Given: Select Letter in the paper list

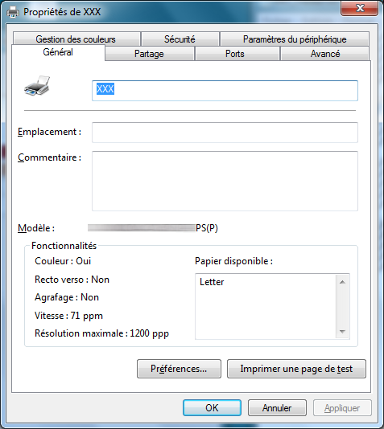Looking at the screenshot, I should (212, 282).
